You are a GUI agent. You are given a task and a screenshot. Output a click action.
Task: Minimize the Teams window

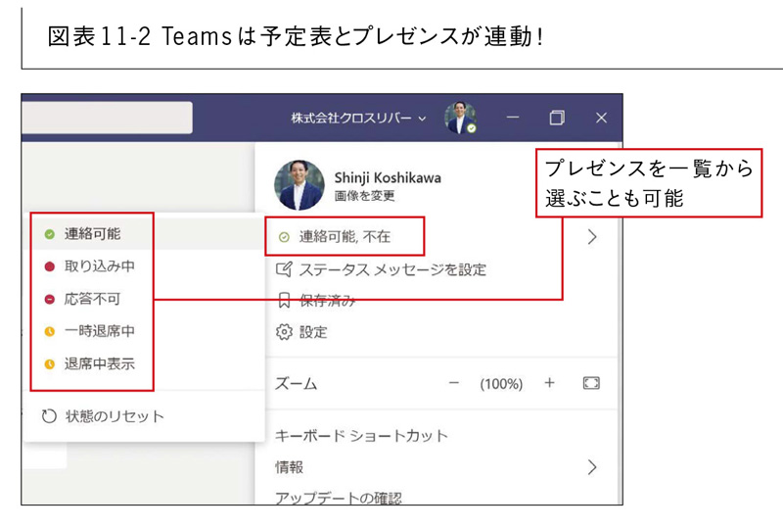pyautogui.click(x=512, y=118)
